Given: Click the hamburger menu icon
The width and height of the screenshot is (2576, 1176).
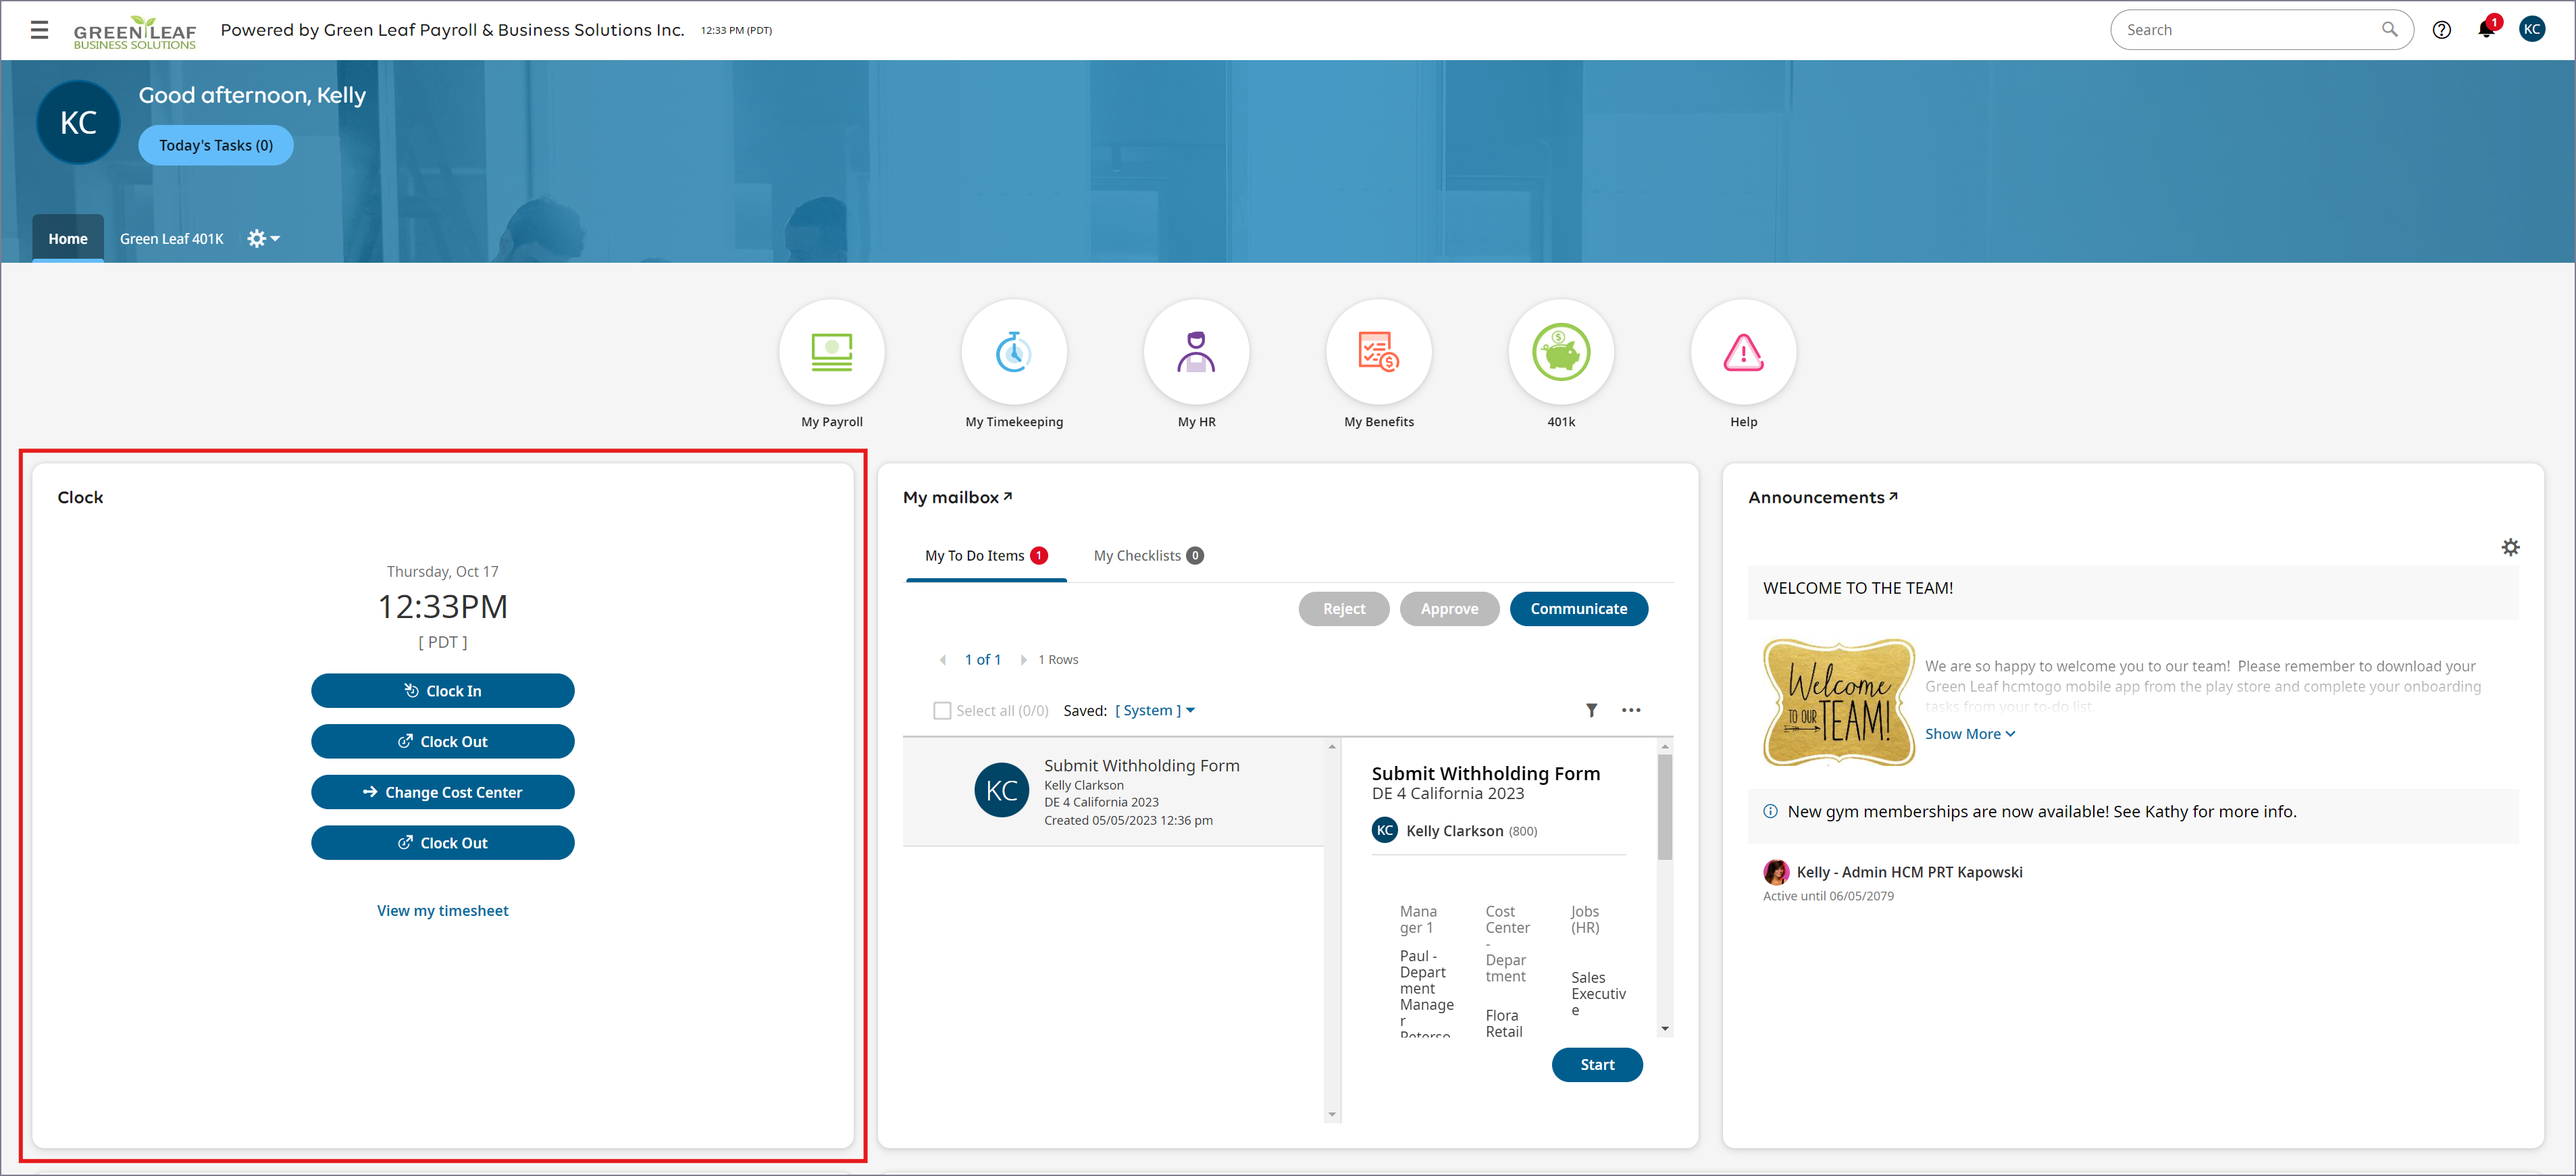Looking at the screenshot, I should pyautogui.click(x=39, y=29).
